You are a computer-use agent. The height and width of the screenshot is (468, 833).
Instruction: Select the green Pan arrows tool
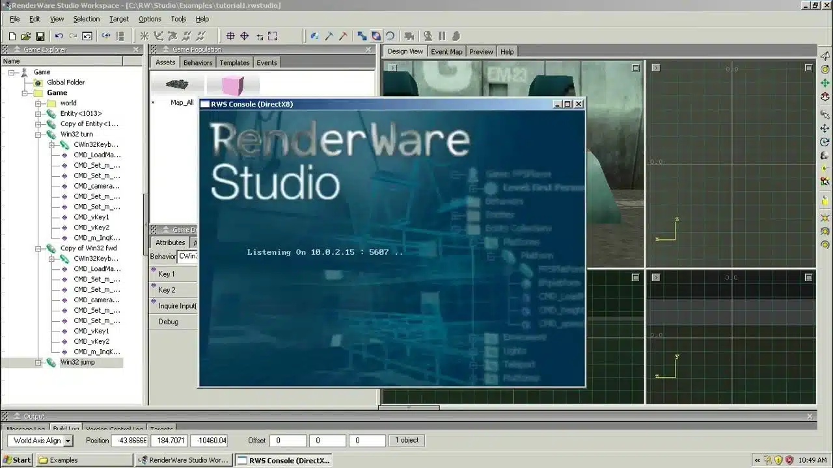[x=825, y=83]
